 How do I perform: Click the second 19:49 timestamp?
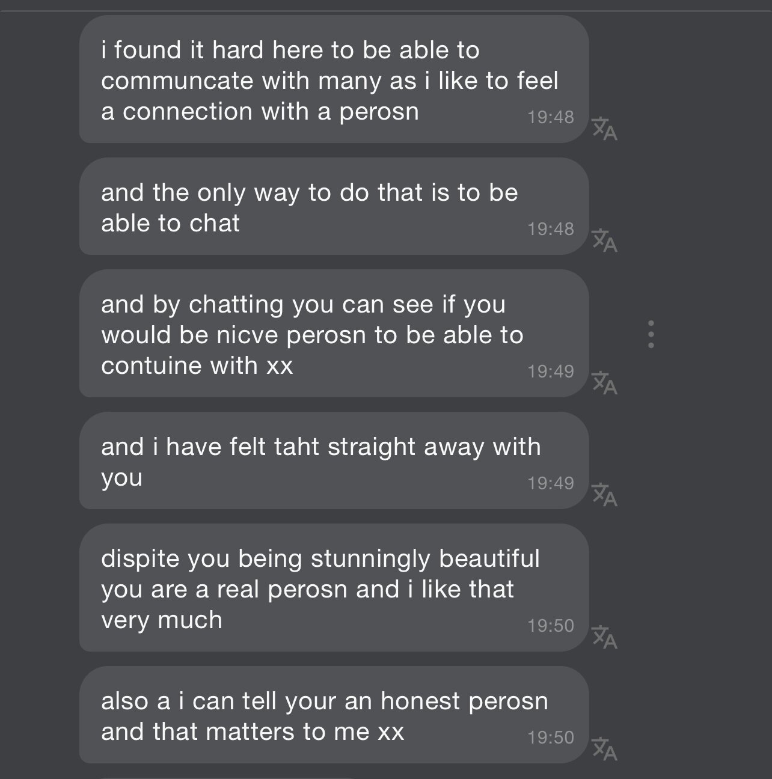click(x=550, y=483)
